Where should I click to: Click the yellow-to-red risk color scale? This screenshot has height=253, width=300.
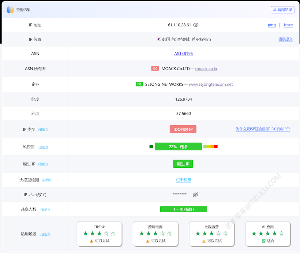pos(210,146)
